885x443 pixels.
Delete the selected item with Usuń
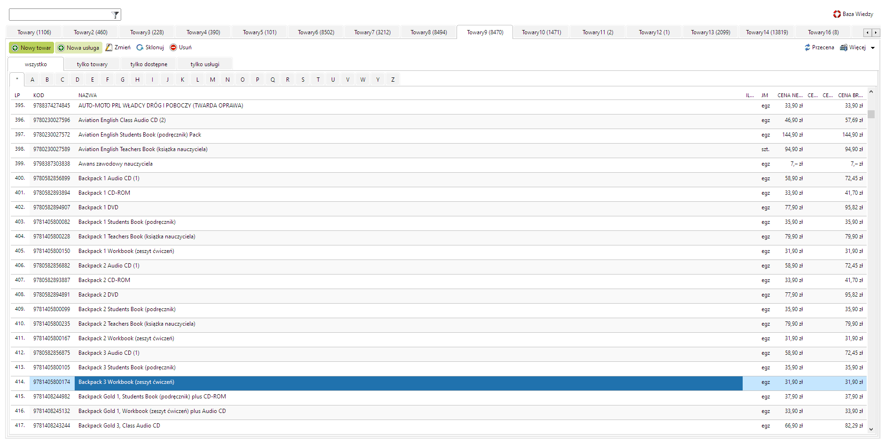(x=180, y=47)
